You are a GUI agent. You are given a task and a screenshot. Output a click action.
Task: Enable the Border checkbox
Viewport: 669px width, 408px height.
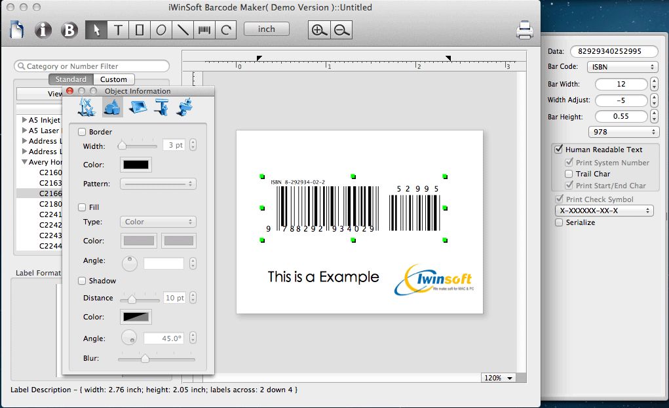[x=82, y=132]
